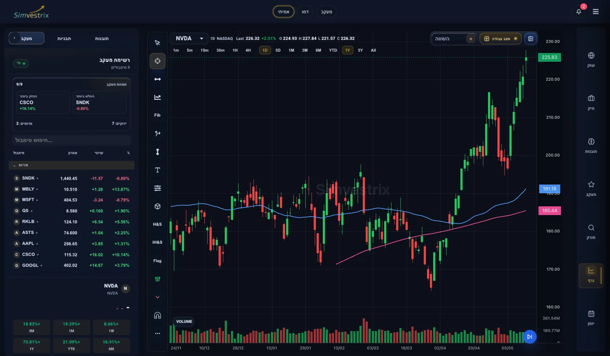610x356 pixels.
Task: Click the pink 185.44 moving average label
Action: pyautogui.click(x=550, y=211)
